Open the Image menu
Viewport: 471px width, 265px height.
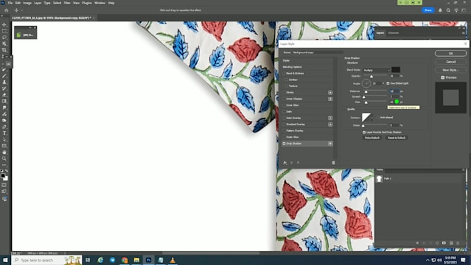27,3
